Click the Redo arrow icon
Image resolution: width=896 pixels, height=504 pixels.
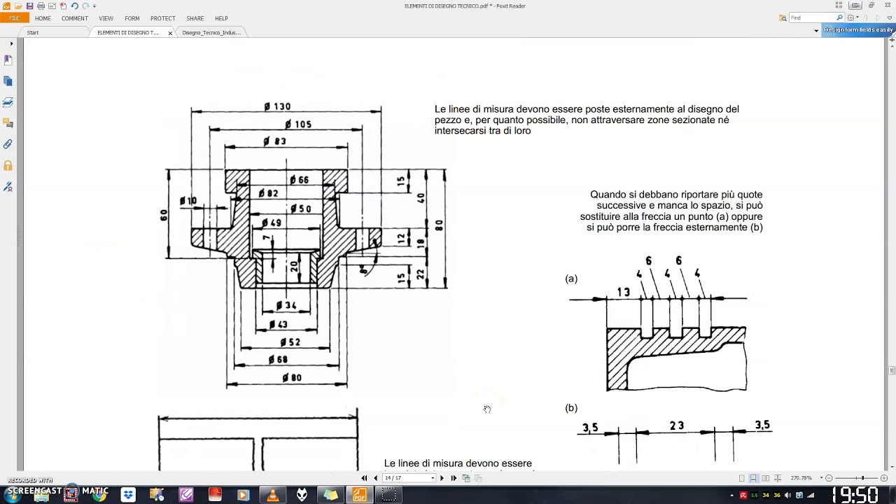[x=85, y=6]
